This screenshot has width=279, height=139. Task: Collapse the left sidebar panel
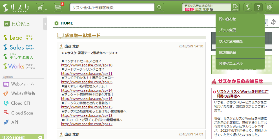(x=45, y=24)
